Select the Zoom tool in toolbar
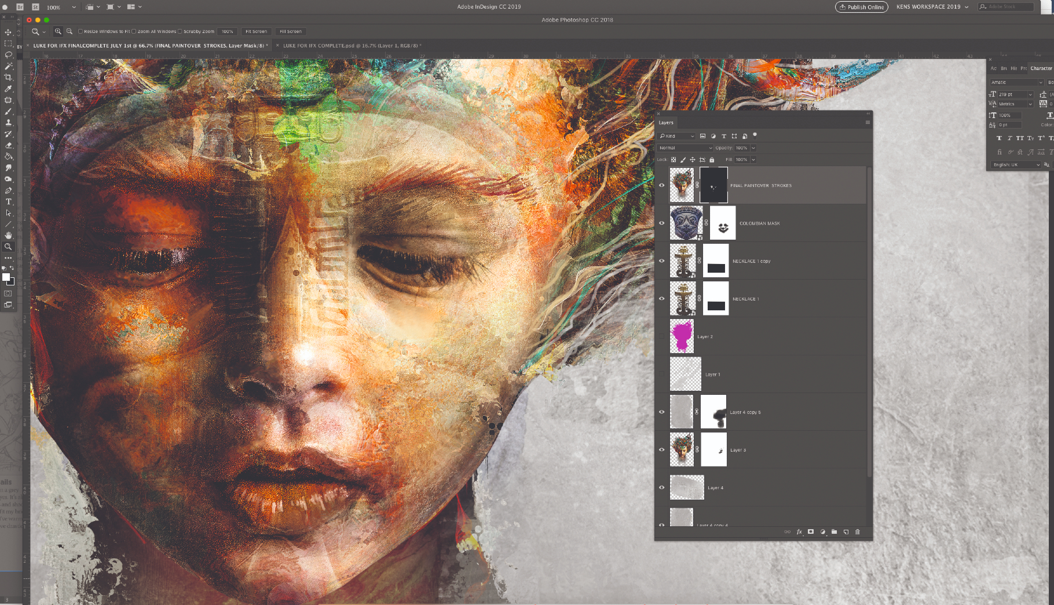Screen dimensions: 1054x605 (8, 247)
